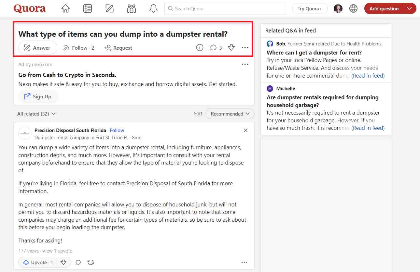Dismiss the Precision Disposal answer
The height and width of the screenshot is (272, 420).
tap(245, 130)
